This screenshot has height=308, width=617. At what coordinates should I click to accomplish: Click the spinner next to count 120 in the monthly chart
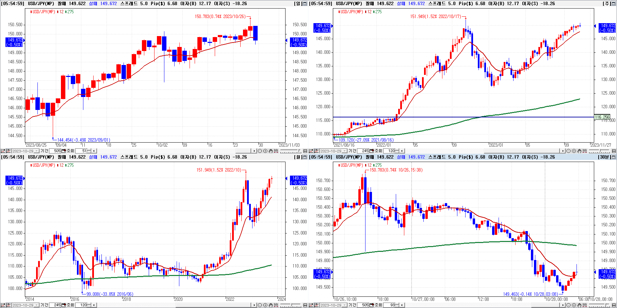coord(89,305)
